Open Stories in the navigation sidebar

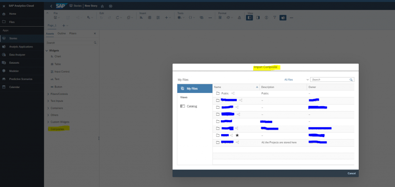pyautogui.click(x=22, y=38)
